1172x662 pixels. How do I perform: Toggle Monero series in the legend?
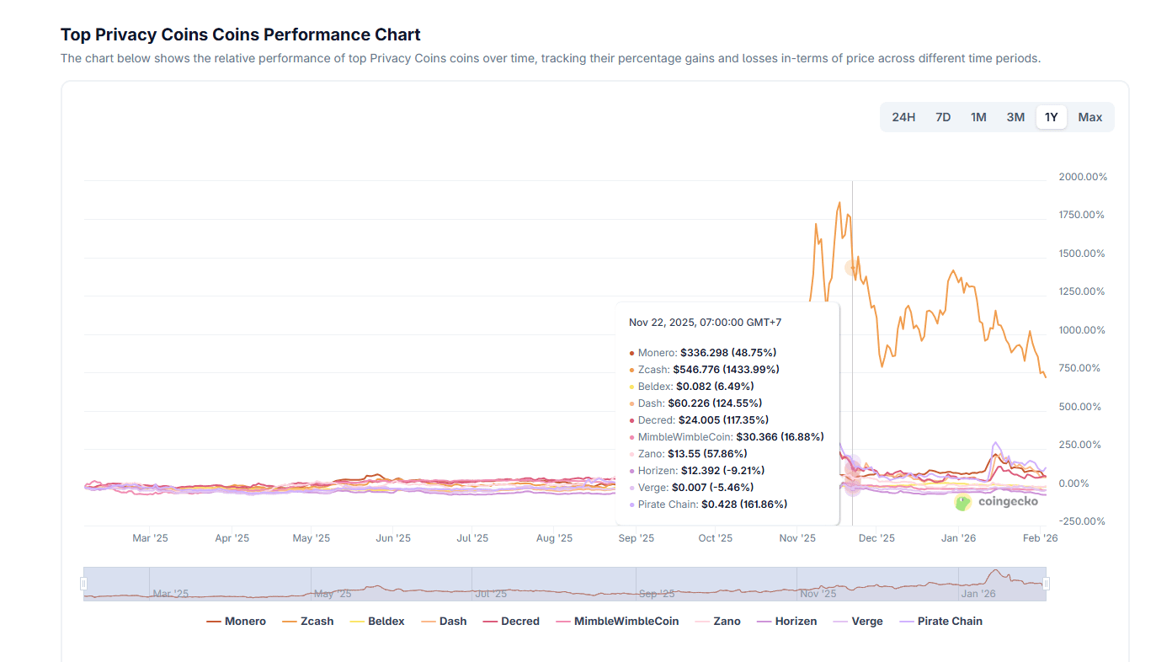click(x=237, y=622)
